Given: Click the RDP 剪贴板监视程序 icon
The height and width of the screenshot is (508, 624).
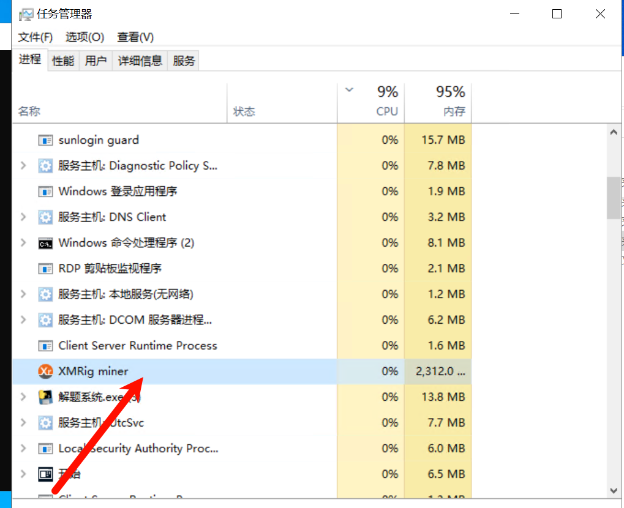Looking at the screenshot, I should (x=45, y=269).
